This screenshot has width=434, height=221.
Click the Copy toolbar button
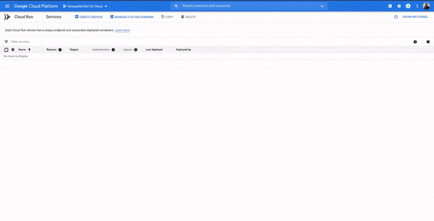[167, 17]
